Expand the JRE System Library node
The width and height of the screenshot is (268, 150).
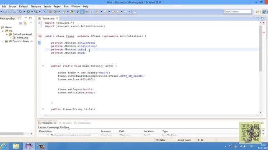click(x=3, y=41)
